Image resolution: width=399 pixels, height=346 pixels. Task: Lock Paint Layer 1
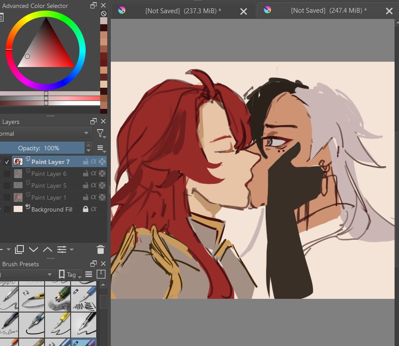coord(86,197)
